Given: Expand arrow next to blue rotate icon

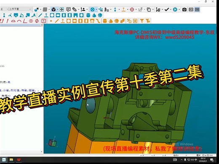Looking at the screenshot, I should pos(96,10).
